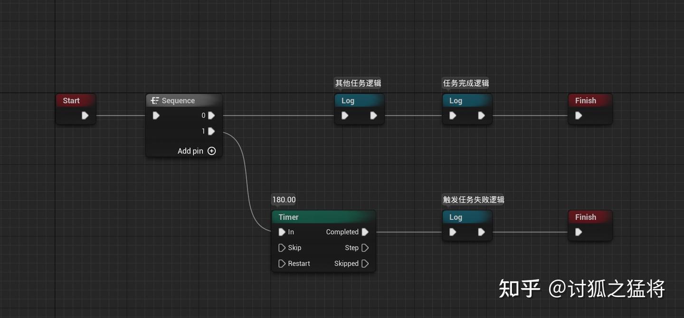Click the Add pin button on the Sequence node

tap(196, 151)
